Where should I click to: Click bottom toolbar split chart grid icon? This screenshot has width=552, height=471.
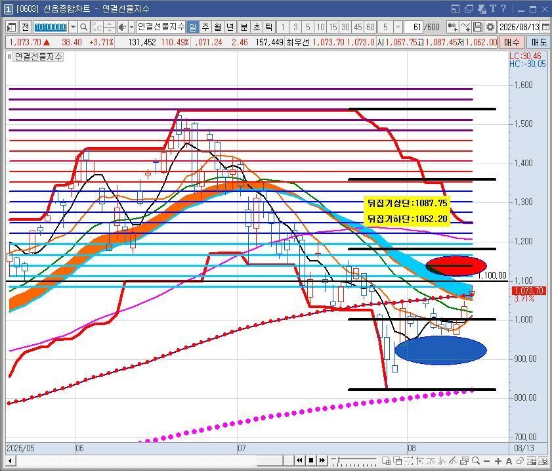click(386, 460)
